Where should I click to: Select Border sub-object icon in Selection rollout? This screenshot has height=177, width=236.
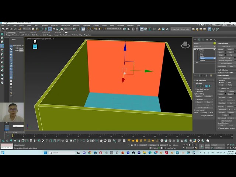(x=204, y=86)
